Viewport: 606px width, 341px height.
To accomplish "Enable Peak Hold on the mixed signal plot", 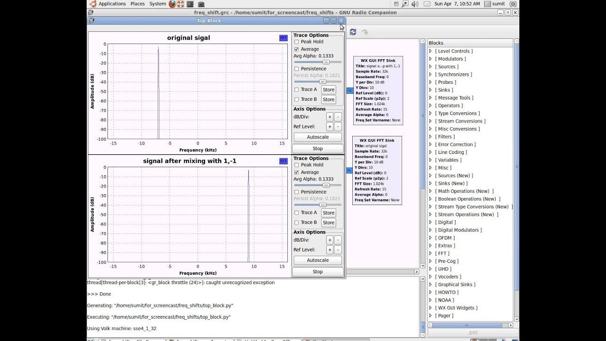I will [x=297, y=165].
